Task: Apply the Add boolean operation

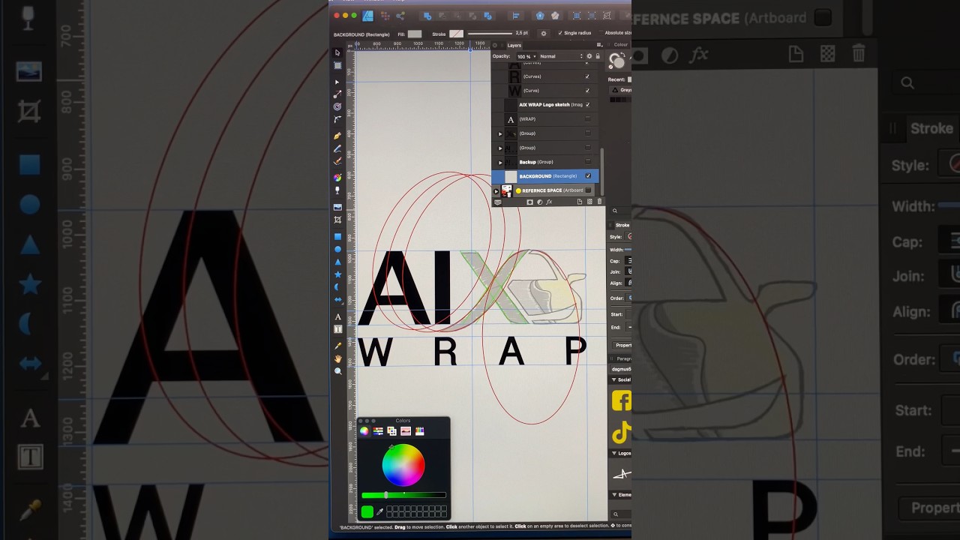Action: click(x=428, y=16)
